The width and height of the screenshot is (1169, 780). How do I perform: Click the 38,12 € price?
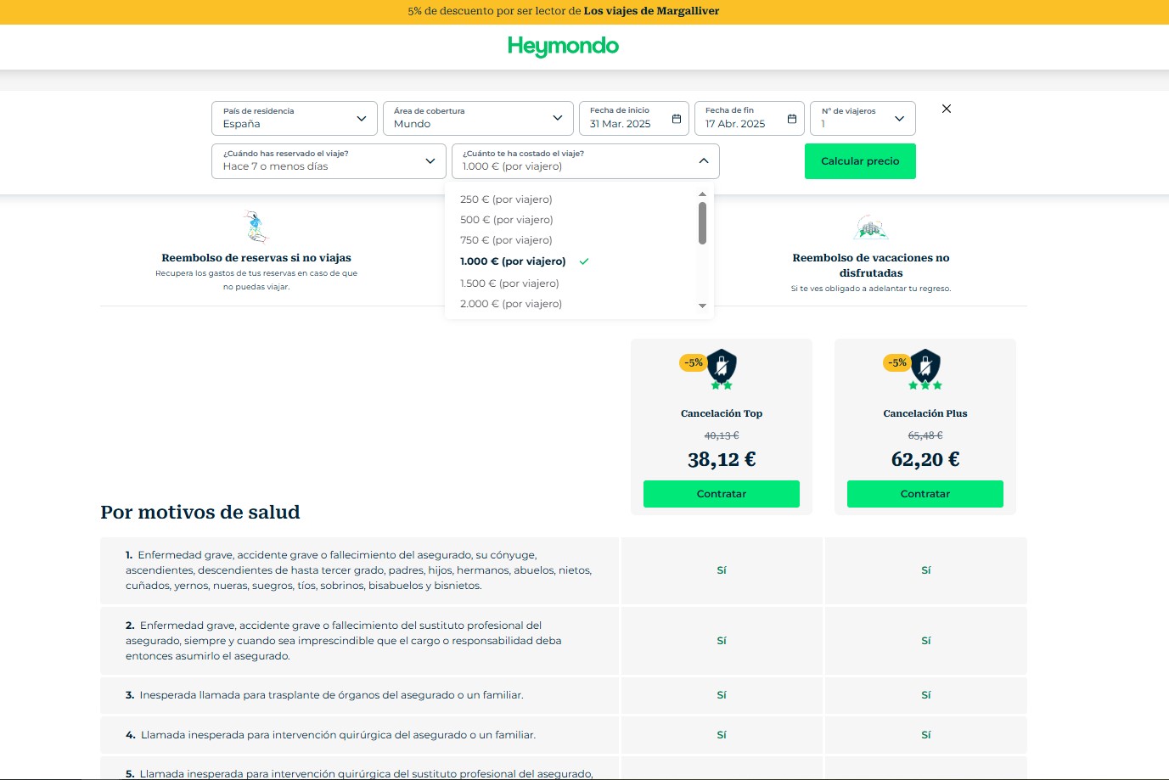722,459
